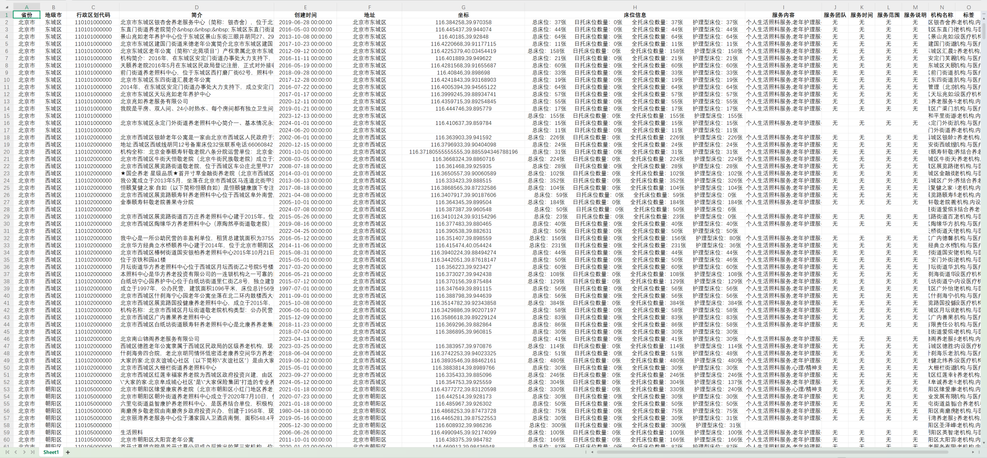Add a new sheet with plus icon

coord(68,452)
